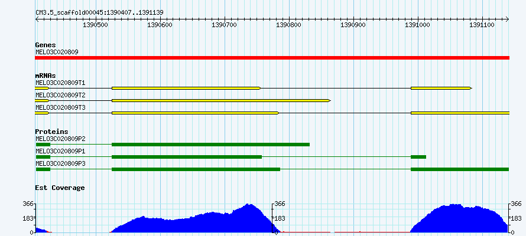
Task: Click ruler position 1390900
Action: tap(354, 25)
